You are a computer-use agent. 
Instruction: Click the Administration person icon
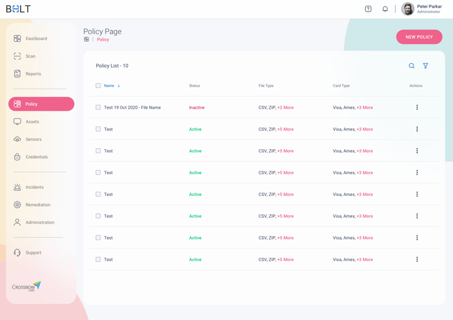(17, 223)
